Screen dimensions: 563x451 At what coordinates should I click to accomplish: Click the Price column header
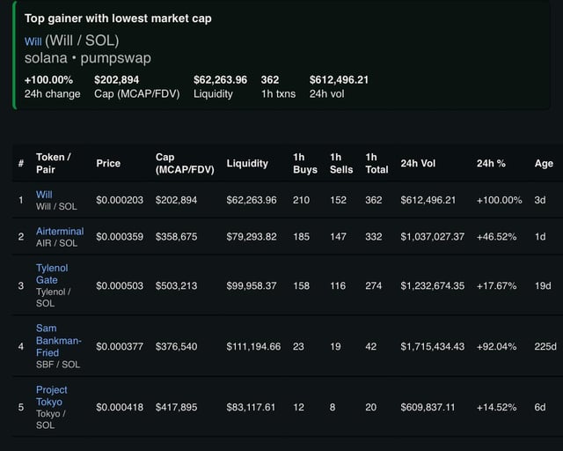coord(108,163)
